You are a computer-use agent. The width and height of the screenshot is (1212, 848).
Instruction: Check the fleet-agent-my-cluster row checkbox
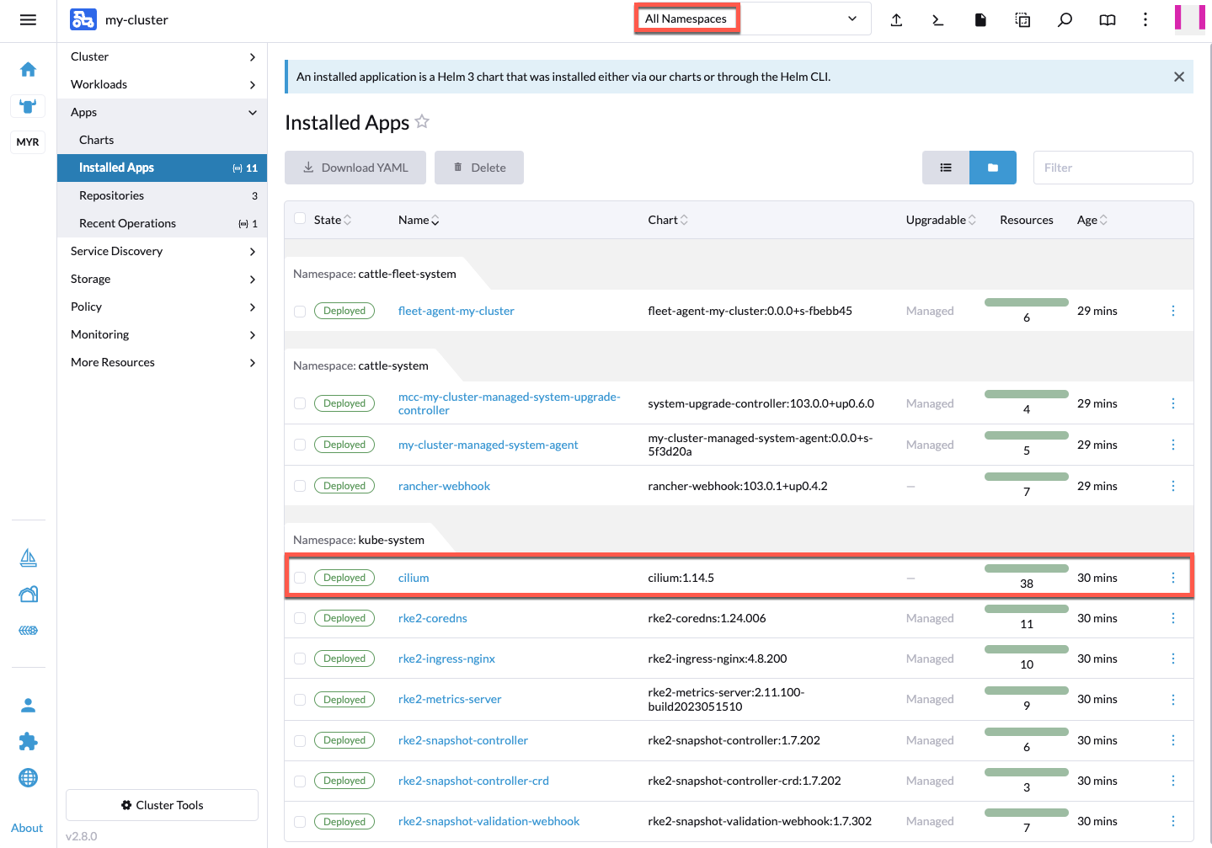(300, 312)
